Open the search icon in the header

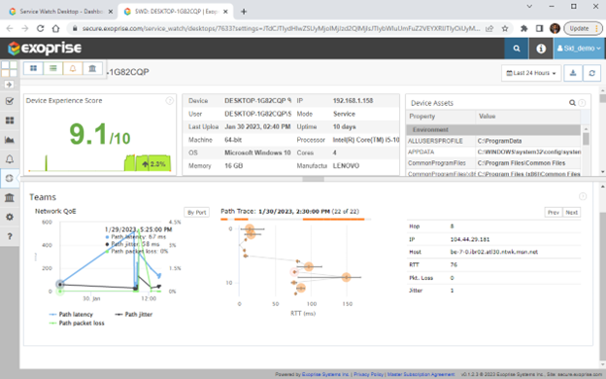tap(517, 49)
